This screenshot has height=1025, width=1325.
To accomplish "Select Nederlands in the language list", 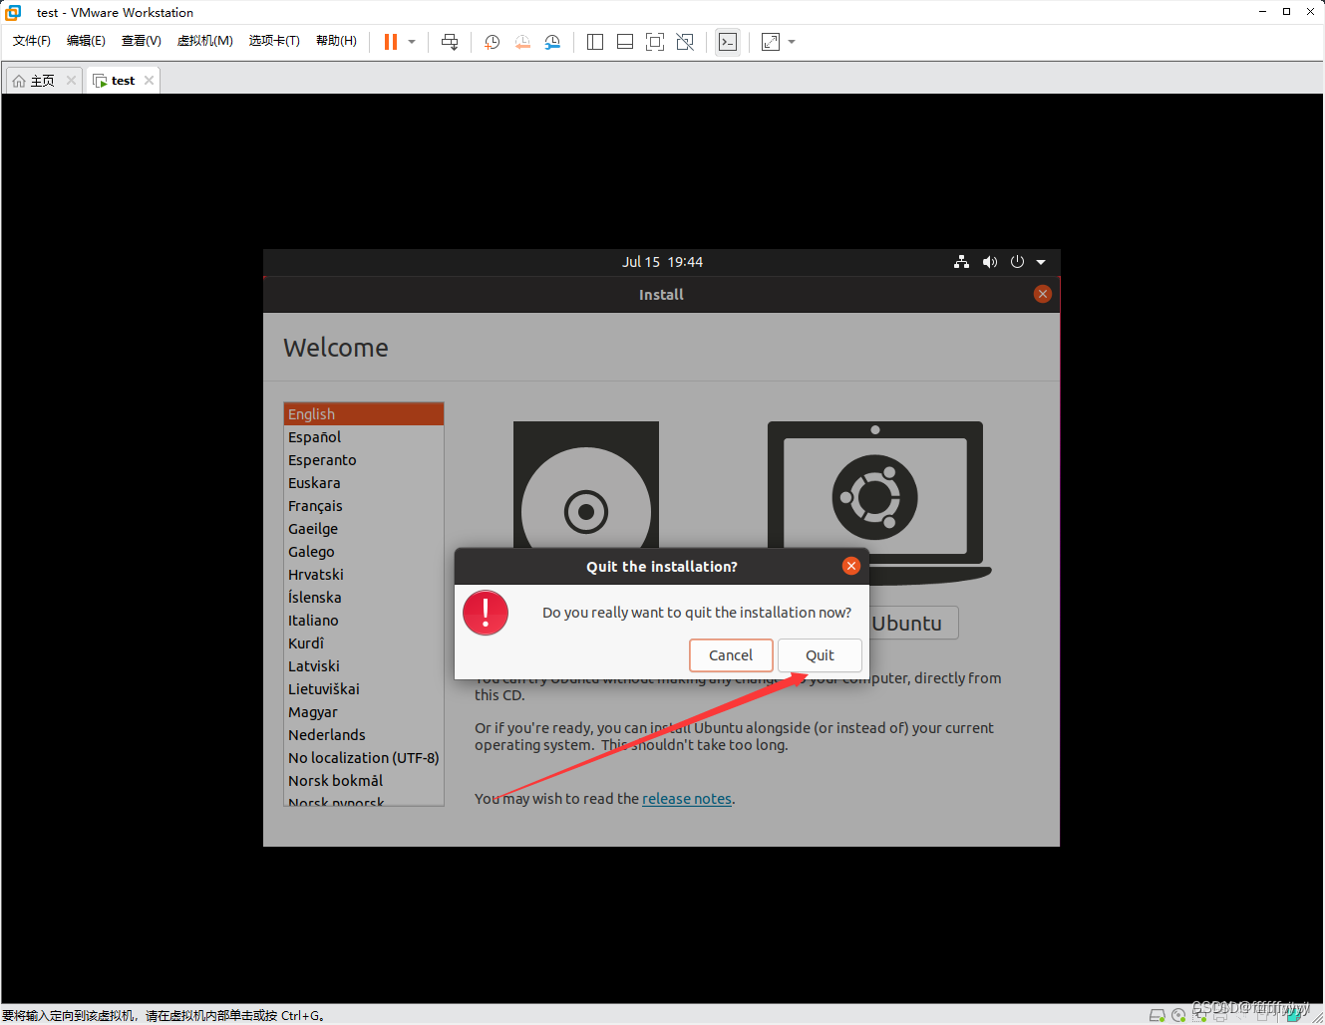I will point(364,735).
